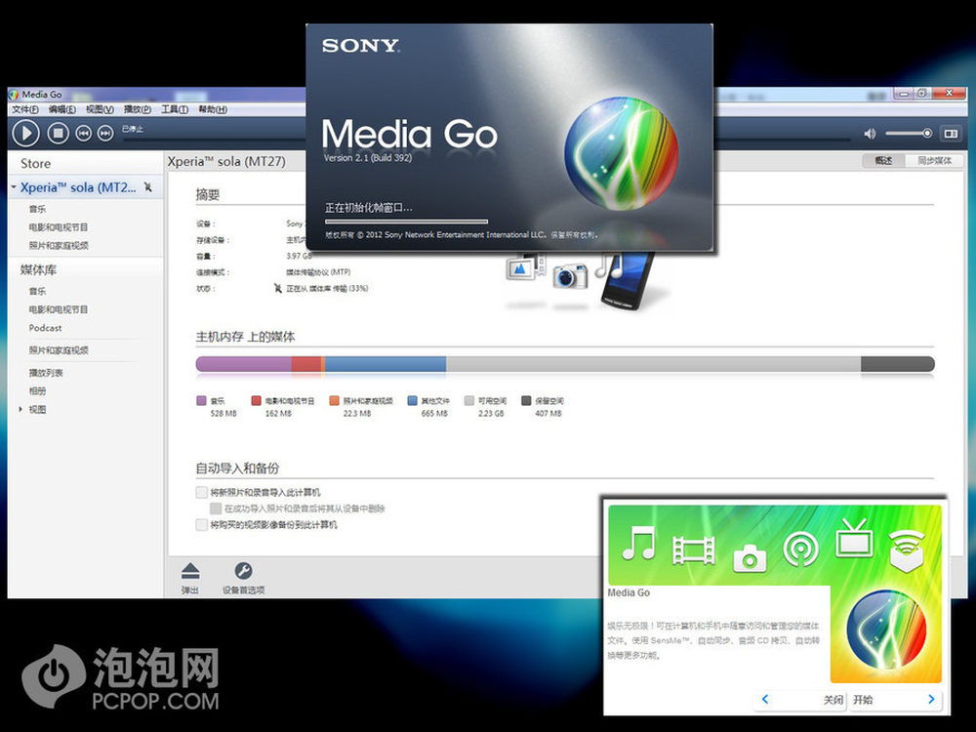Open Store in the sidebar
Screen dimensions: 976x732
[x=35, y=164]
